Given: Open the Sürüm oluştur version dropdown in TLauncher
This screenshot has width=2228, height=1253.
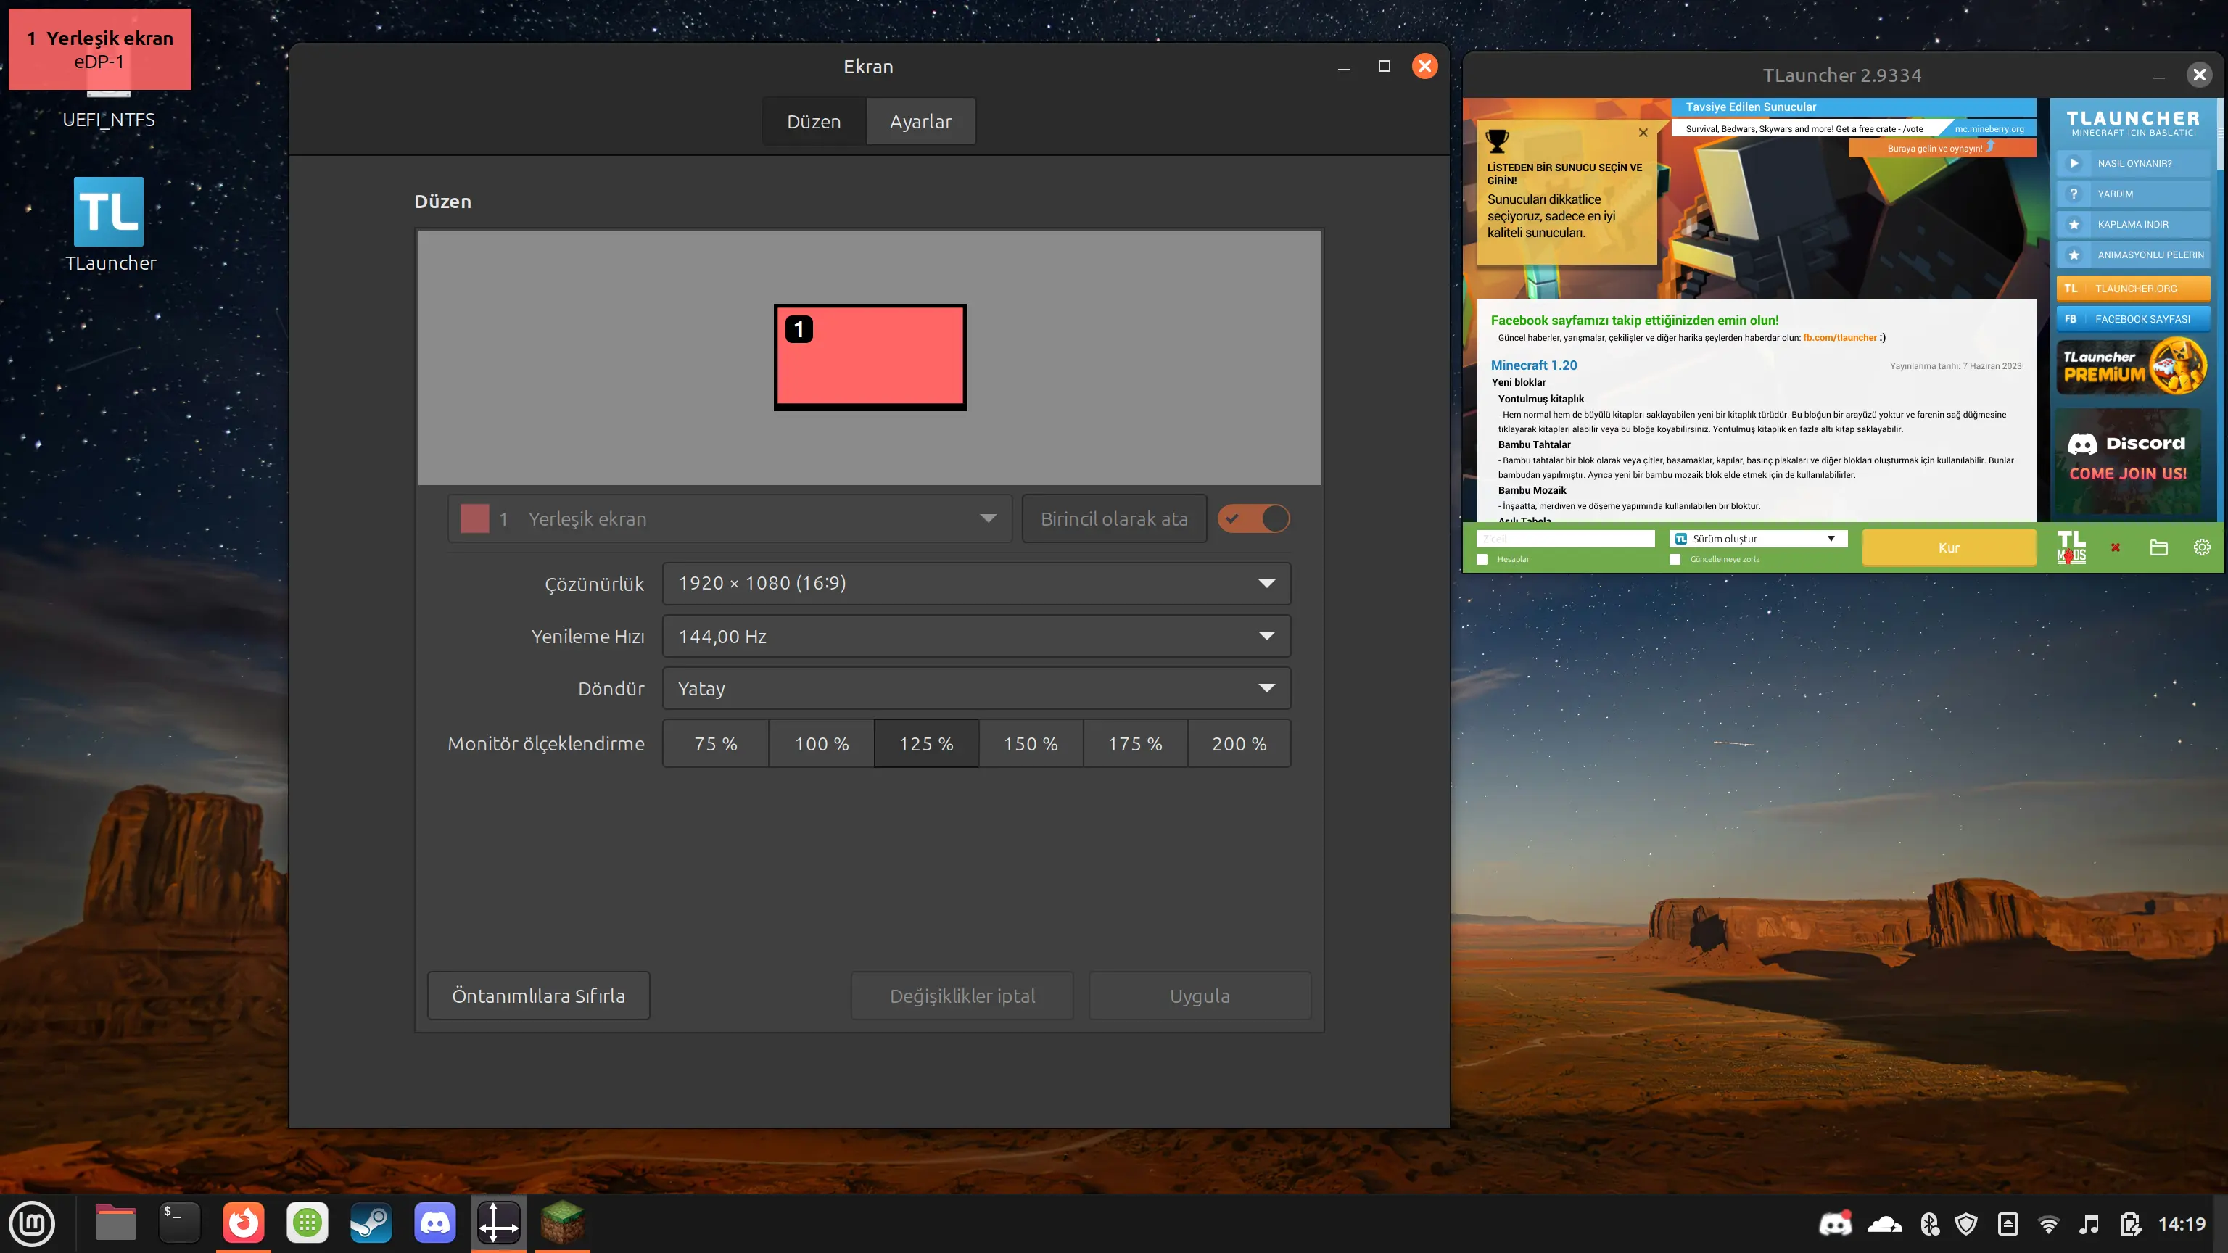Looking at the screenshot, I should point(1757,539).
